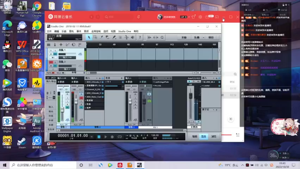The image size is (300, 169).
Task: Click the NetEase Cloud Music search field
Action: coord(118,17)
